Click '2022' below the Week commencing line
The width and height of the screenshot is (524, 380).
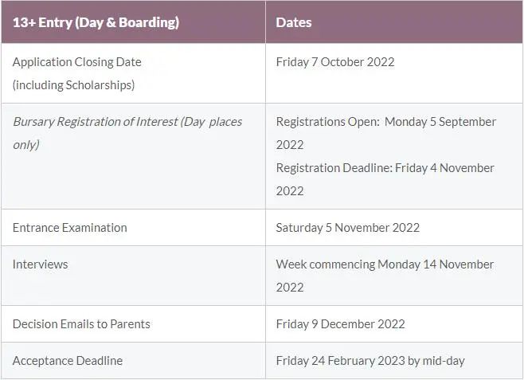pyautogui.click(x=290, y=288)
